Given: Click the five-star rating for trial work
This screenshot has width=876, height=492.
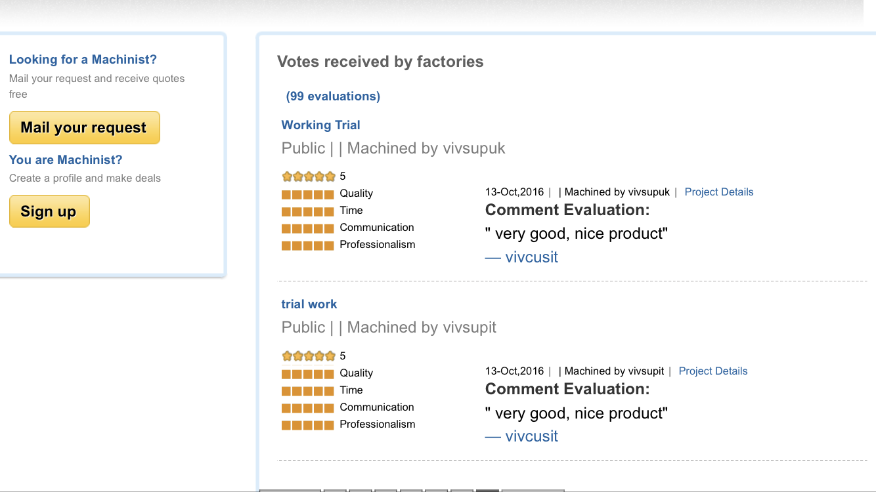Looking at the screenshot, I should [x=309, y=356].
